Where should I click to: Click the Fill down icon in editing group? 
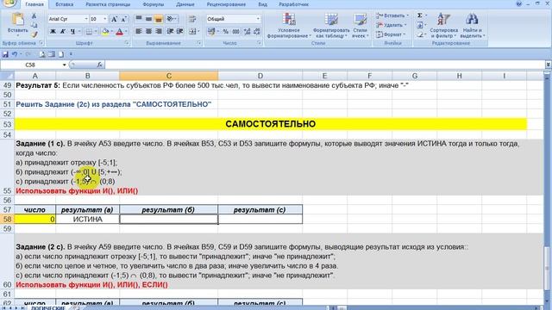coord(420,25)
